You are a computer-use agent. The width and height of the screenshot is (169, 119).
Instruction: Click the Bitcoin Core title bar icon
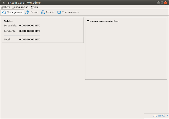[x=4, y=3]
